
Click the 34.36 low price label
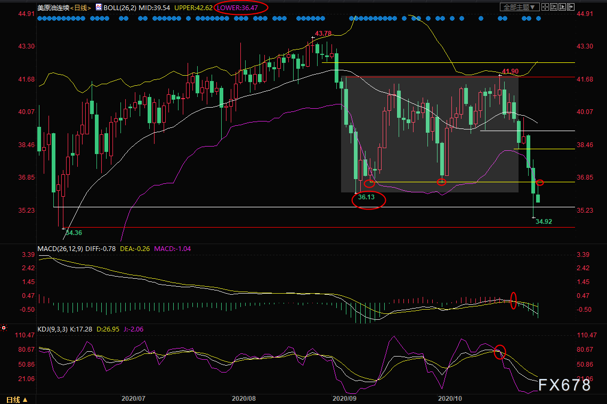74,233
